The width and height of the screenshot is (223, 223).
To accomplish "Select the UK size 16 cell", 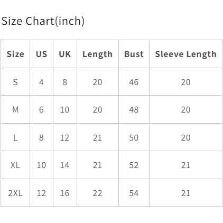I will (65, 193).
